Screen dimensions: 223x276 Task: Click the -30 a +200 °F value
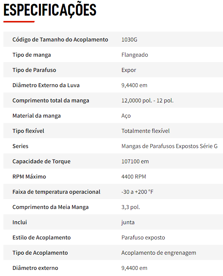(x=137, y=192)
